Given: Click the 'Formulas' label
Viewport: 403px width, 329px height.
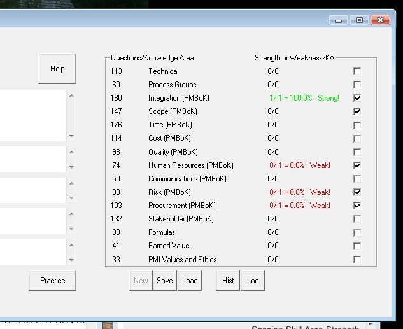Looking at the screenshot, I should coord(162,232).
